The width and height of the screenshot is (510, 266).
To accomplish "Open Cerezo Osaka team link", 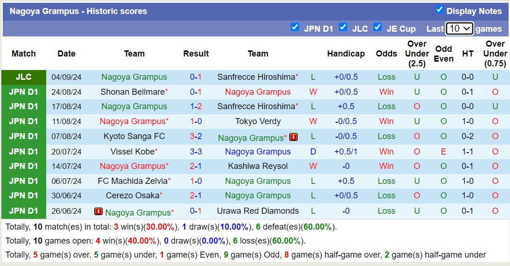I will click(133, 196).
